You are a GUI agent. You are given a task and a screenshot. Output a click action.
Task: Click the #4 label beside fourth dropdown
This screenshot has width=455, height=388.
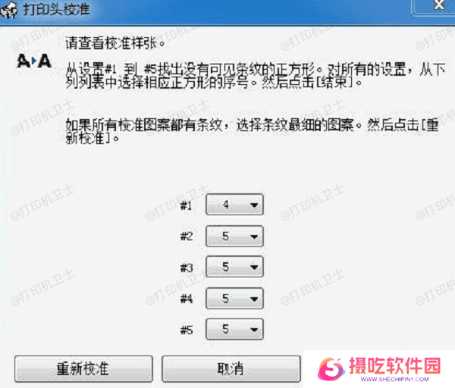pos(187,299)
